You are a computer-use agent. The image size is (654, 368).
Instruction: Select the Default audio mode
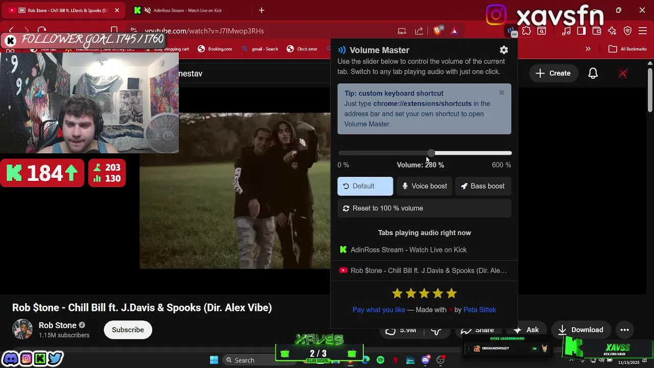point(365,186)
